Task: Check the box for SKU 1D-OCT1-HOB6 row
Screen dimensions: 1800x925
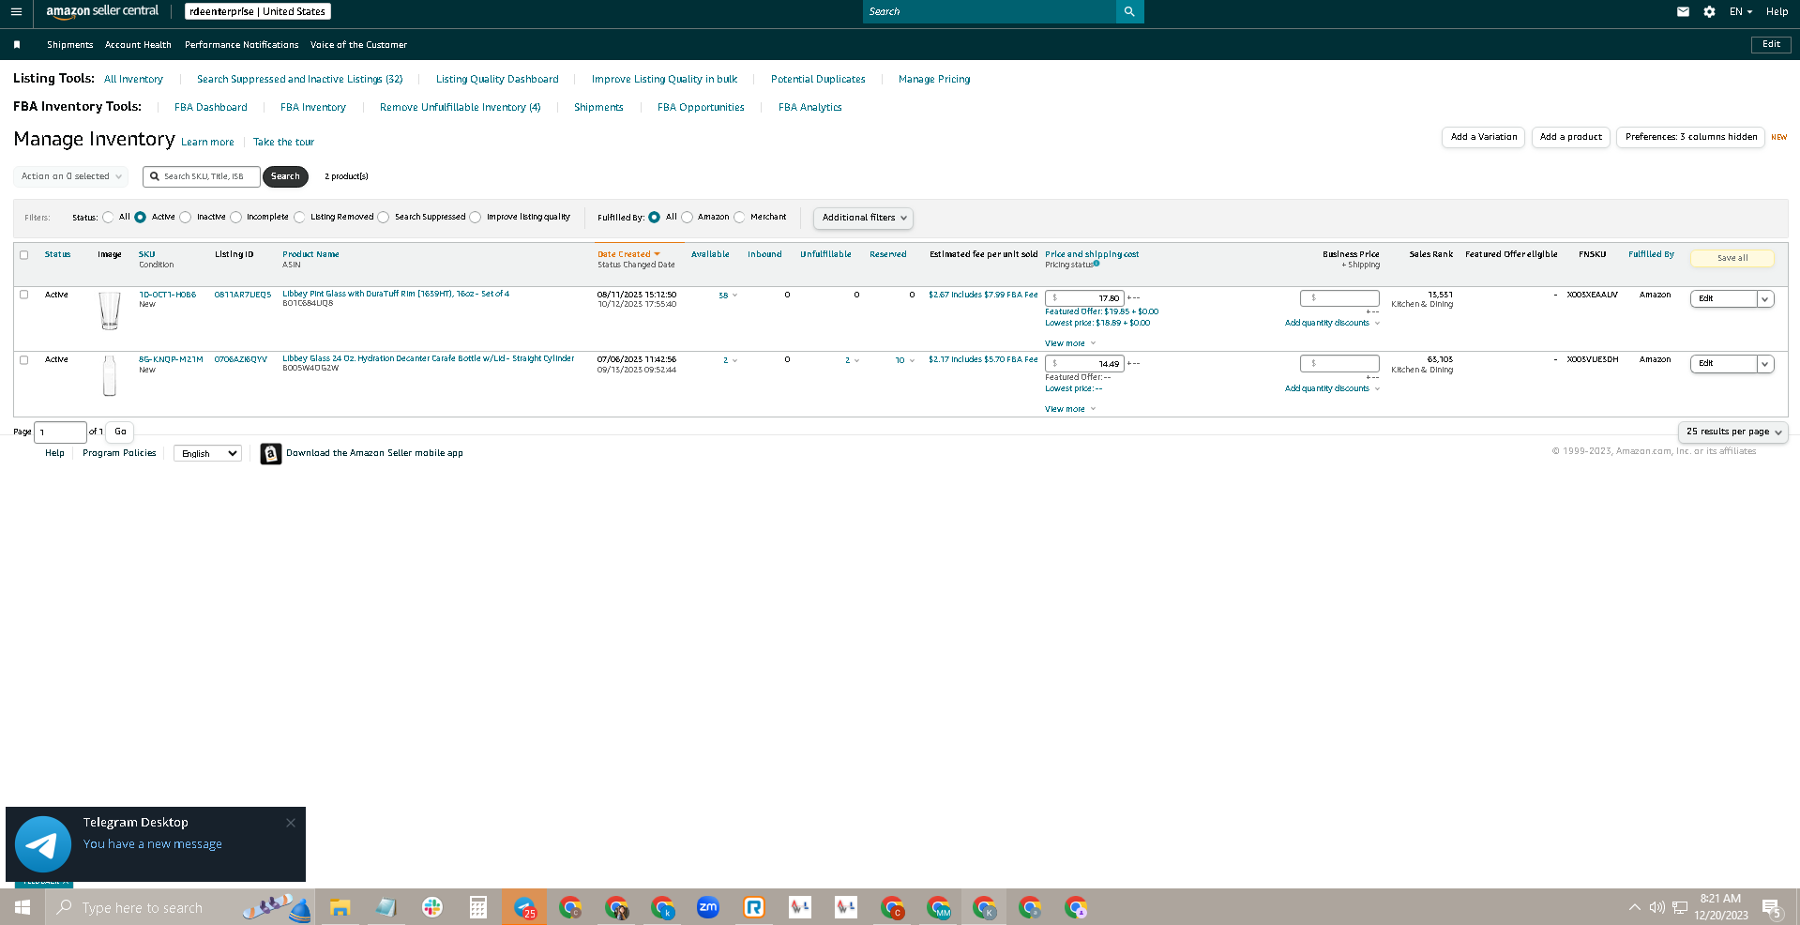Action: click(24, 295)
